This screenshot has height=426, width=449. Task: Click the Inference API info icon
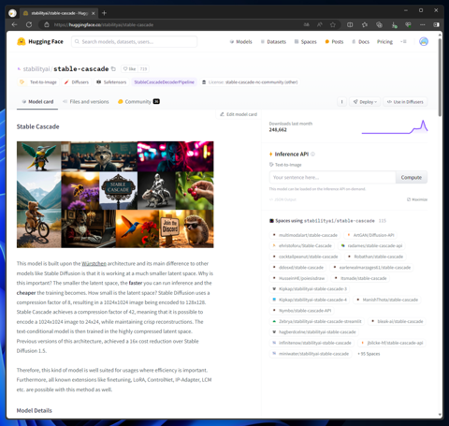coord(312,154)
